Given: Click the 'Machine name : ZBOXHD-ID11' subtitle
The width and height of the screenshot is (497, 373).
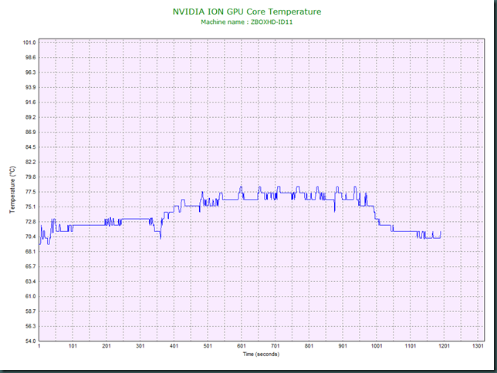Looking at the screenshot, I should pos(247,22).
